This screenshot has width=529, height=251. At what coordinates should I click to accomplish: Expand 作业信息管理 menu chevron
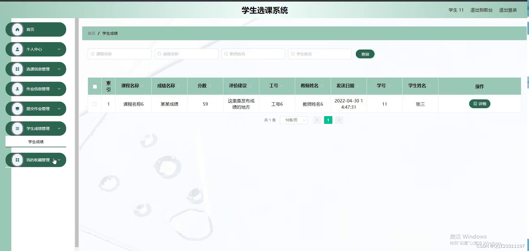click(x=59, y=89)
